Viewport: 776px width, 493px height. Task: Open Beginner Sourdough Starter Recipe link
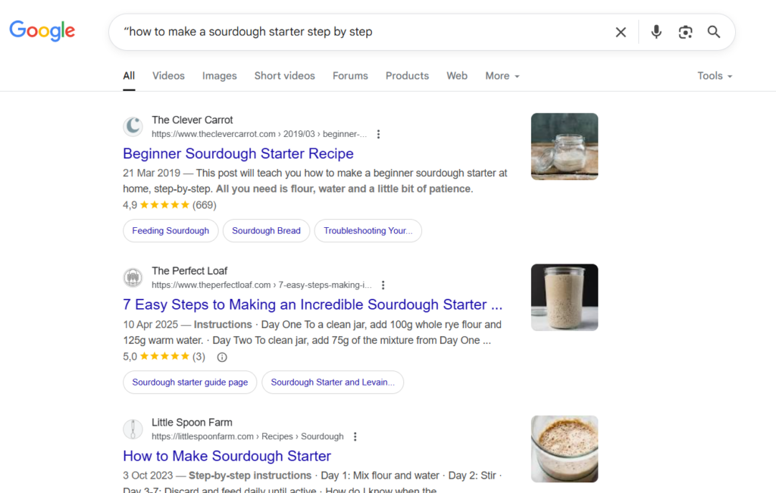[x=238, y=153]
